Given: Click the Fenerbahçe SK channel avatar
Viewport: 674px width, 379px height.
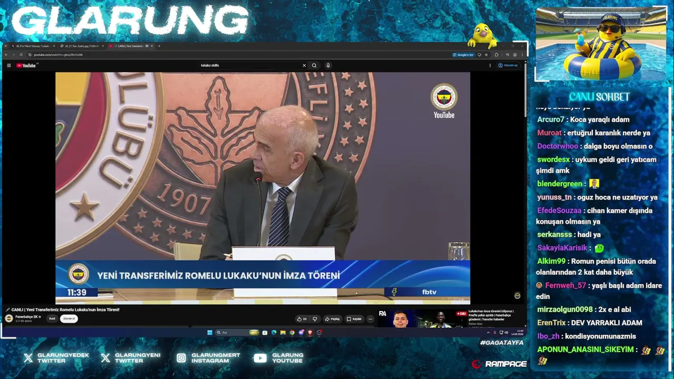Looking at the screenshot, I should pos(9,318).
